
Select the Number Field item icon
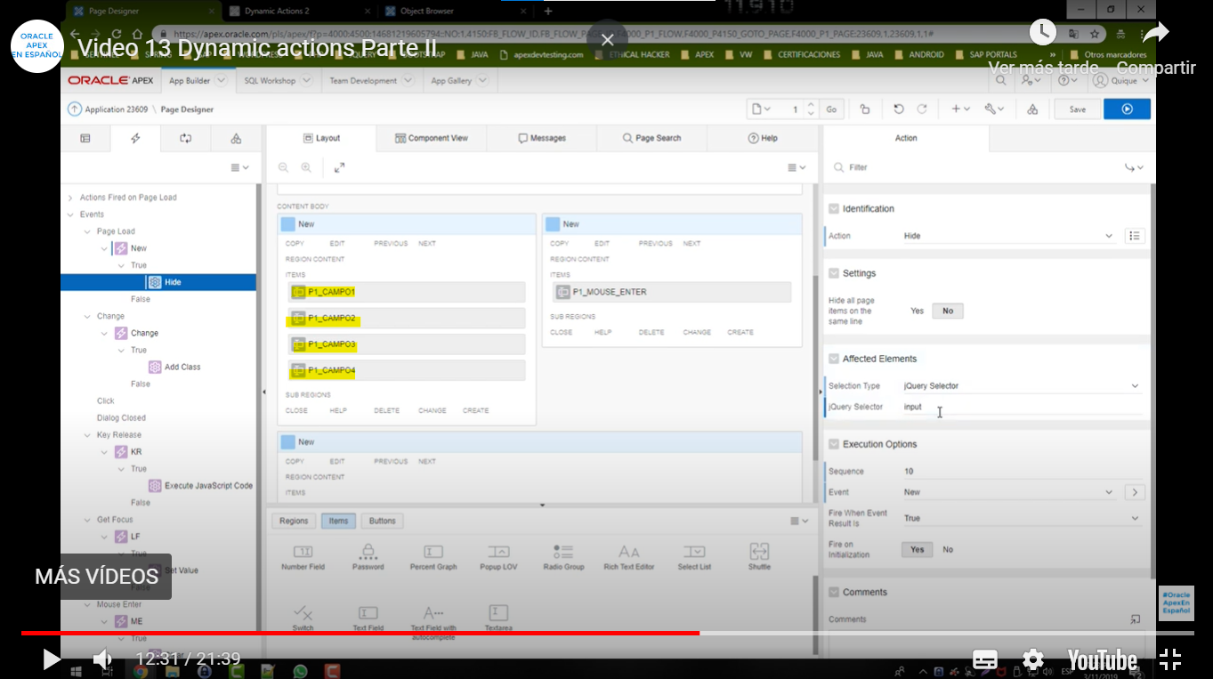click(303, 552)
